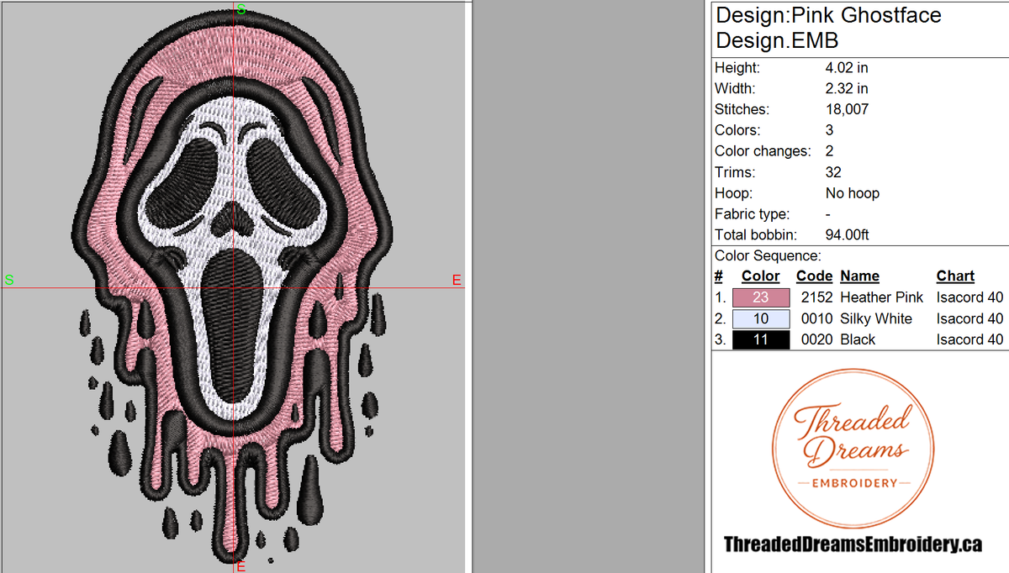Click the 'Chart' column header
Screen dimensions: 1009x573
click(955, 276)
